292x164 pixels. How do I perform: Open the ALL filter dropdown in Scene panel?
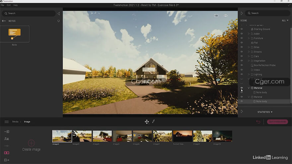coord(285,21)
